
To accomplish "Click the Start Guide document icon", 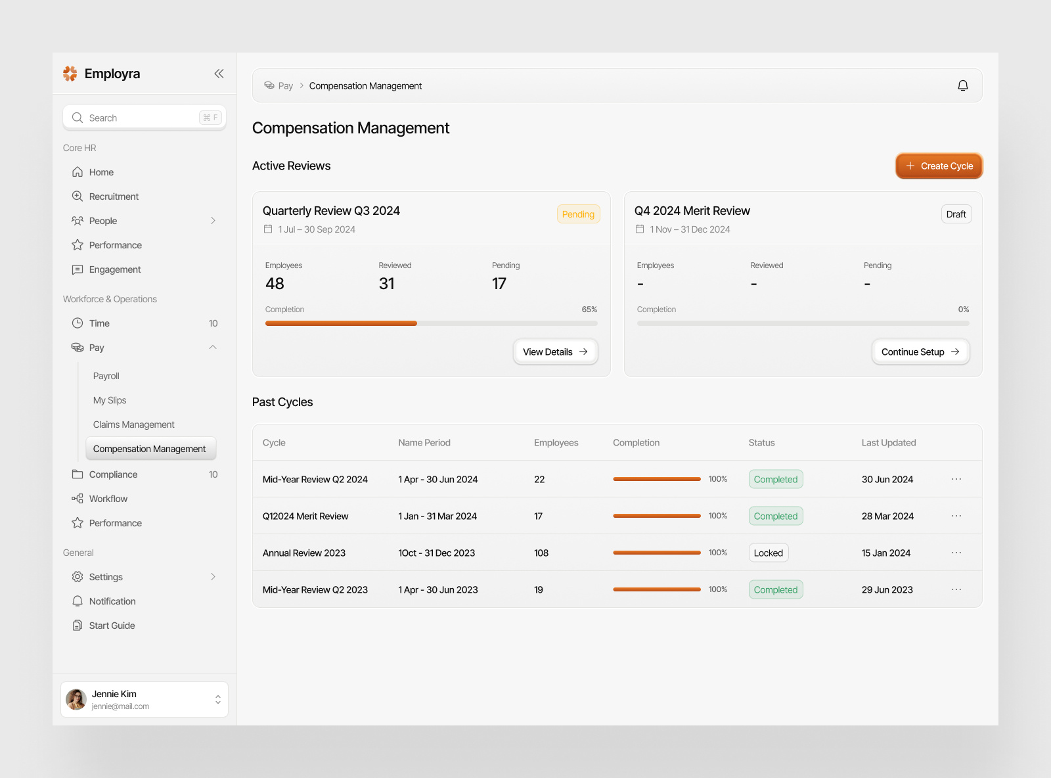I will tap(78, 626).
